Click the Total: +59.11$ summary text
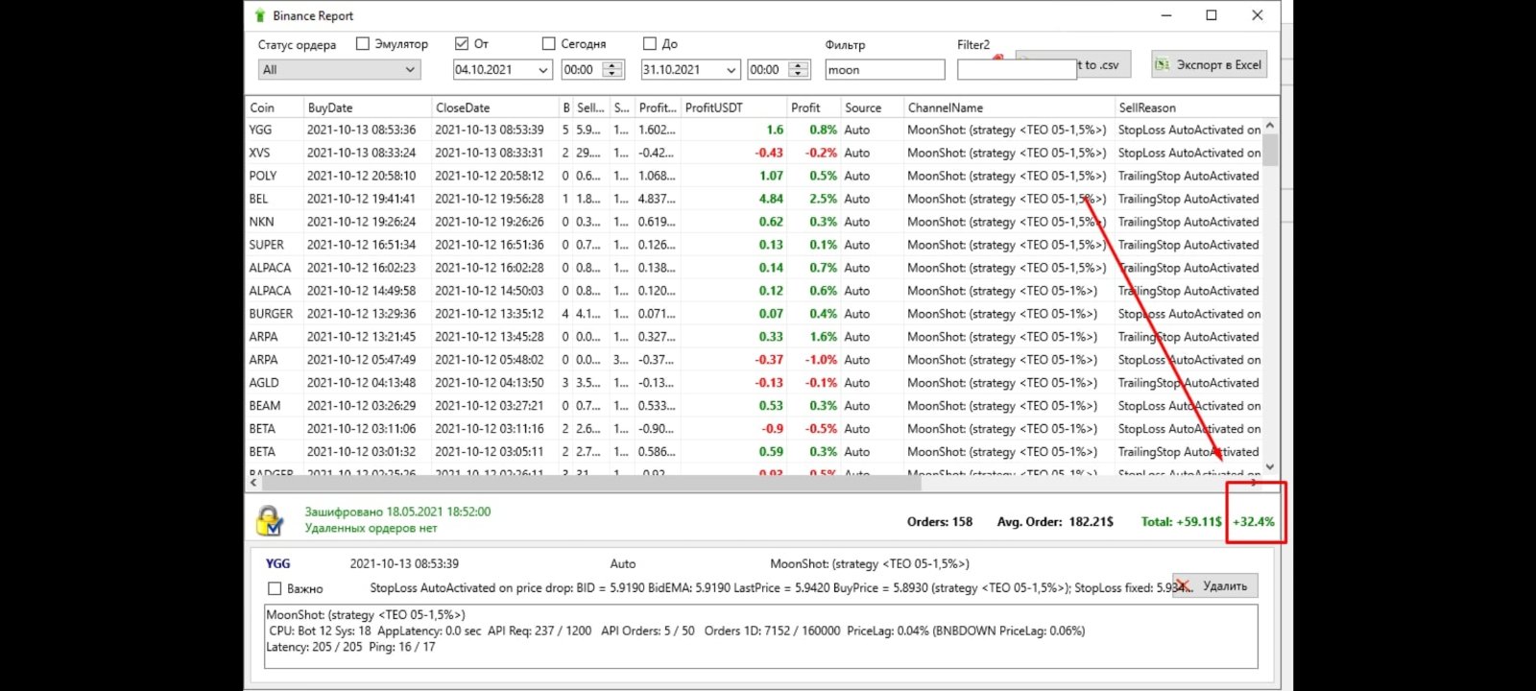Screen dimensions: 1536x691 click(1182, 522)
